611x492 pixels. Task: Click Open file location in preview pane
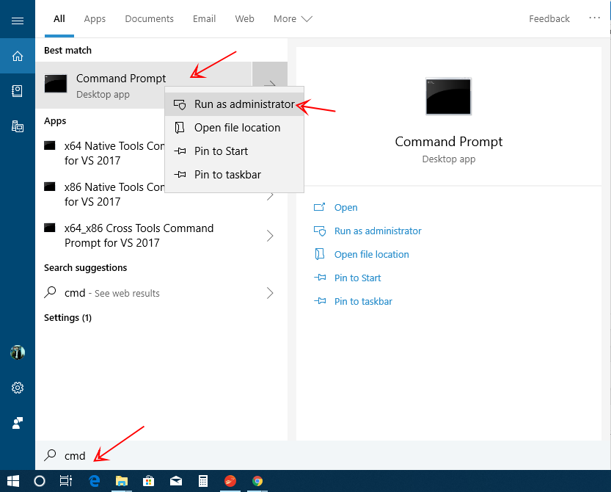(x=371, y=254)
